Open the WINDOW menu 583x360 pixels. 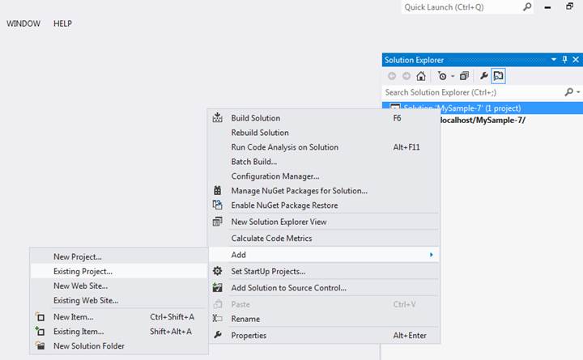tap(23, 23)
